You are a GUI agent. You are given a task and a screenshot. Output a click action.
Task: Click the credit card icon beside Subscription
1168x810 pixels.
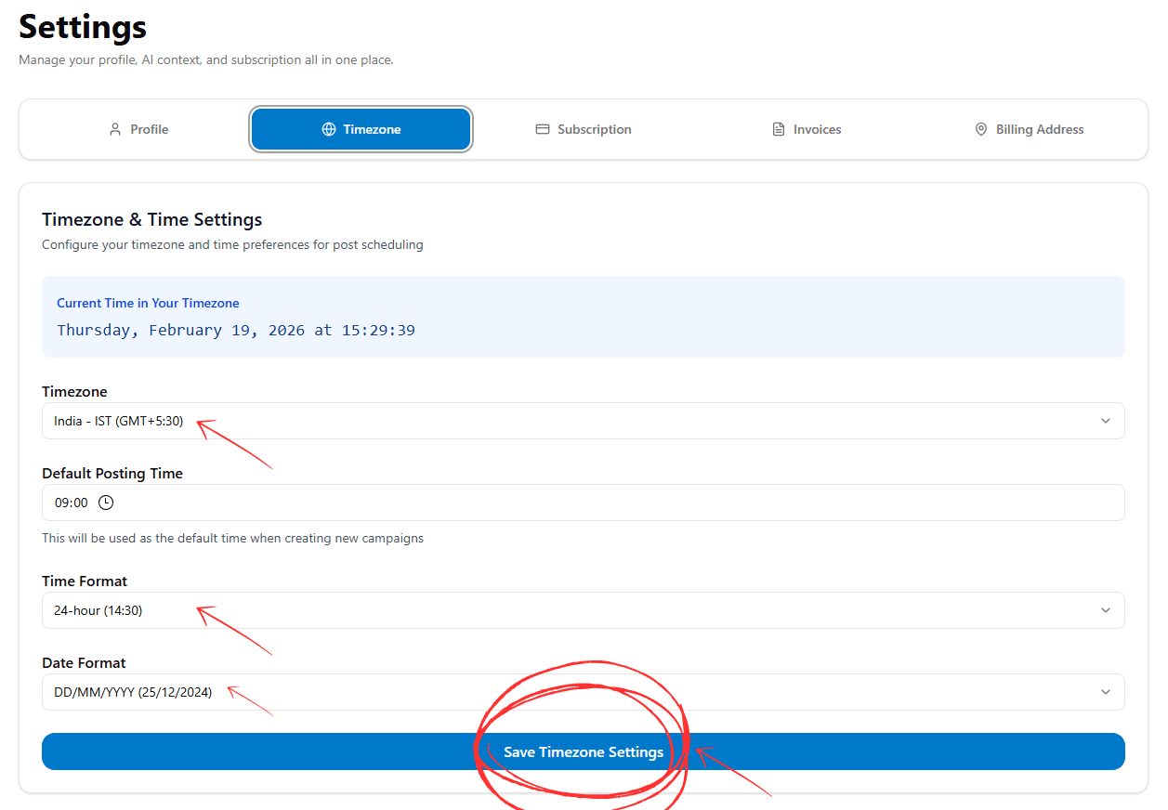click(543, 129)
